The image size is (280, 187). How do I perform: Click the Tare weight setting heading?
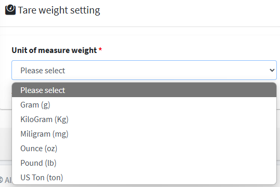[59, 10]
